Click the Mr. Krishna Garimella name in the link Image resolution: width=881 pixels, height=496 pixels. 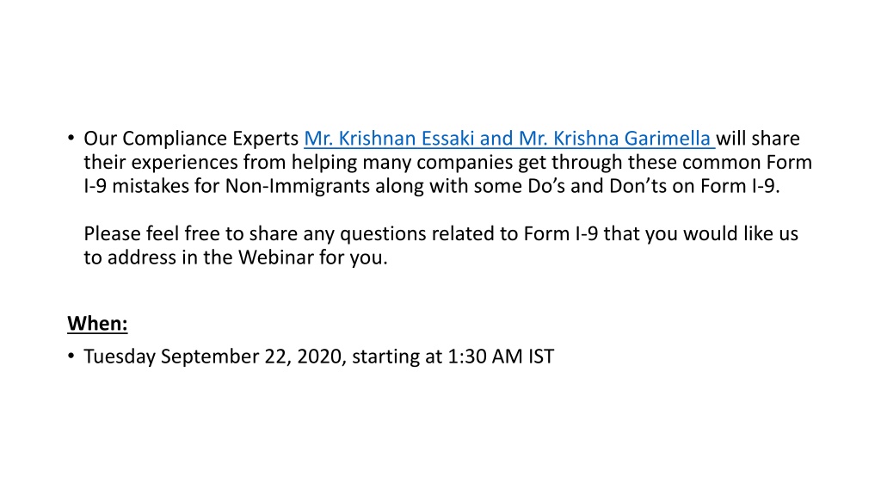pyautogui.click(x=614, y=139)
